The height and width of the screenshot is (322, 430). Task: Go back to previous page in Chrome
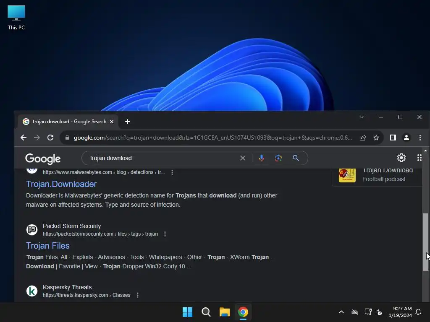tap(24, 138)
